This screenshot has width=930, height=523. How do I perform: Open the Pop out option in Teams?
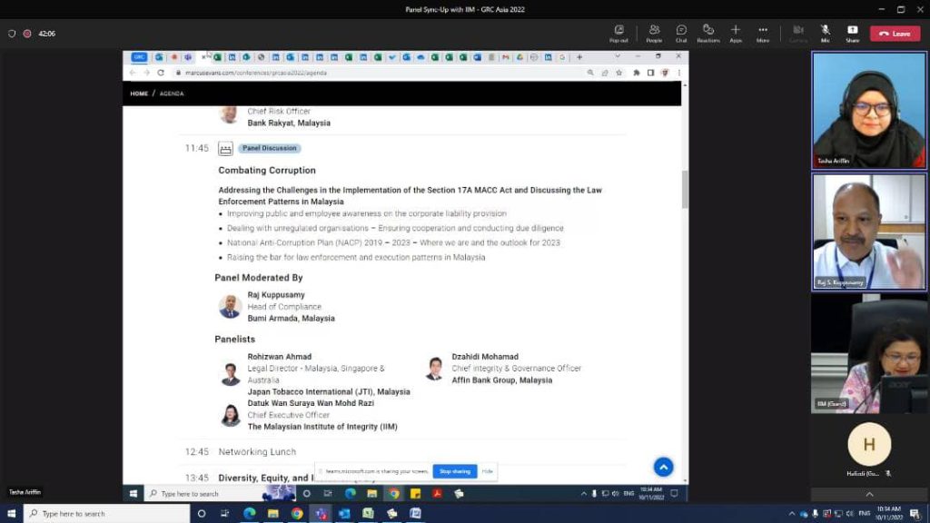pyautogui.click(x=618, y=34)
